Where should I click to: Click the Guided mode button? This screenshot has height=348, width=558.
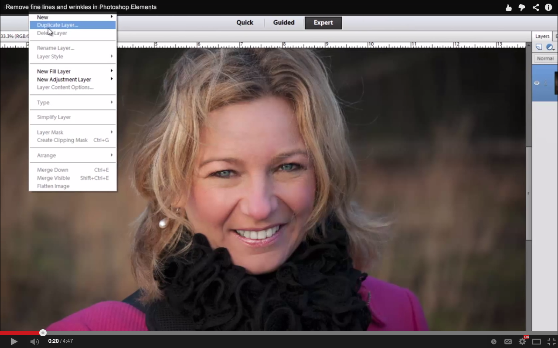[x=284, y=23]
